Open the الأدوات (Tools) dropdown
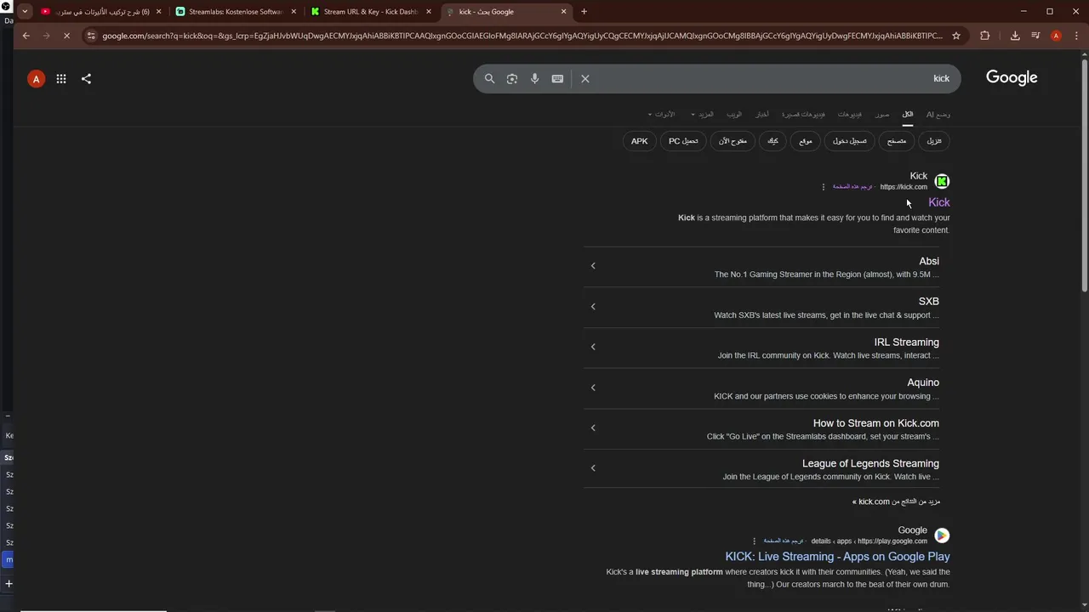1089x612 pixels. point(661,114)
